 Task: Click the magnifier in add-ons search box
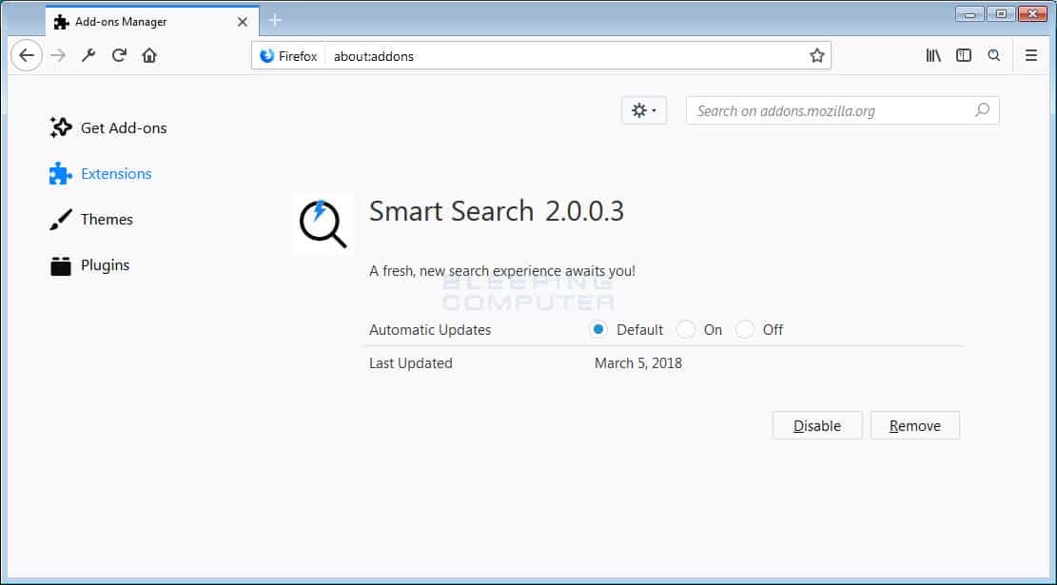982,109
